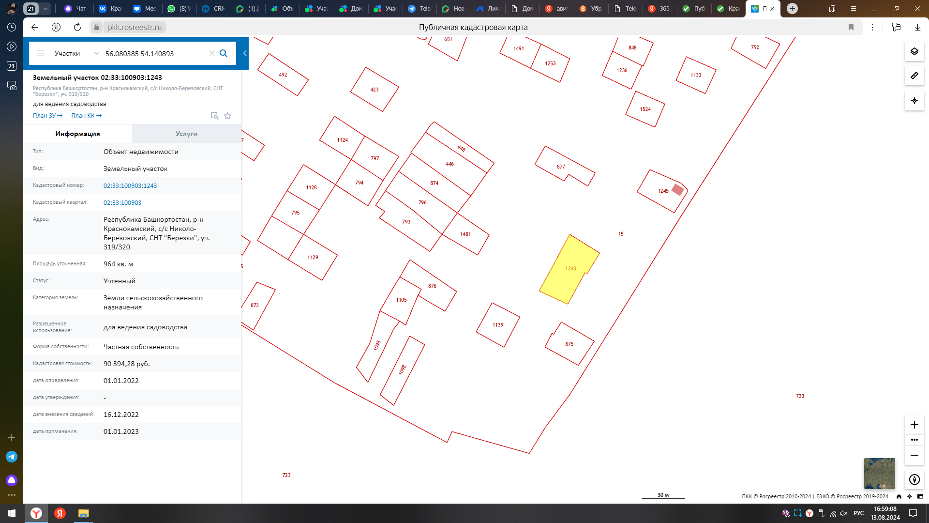The width and height of the screenshot is (929, 523).
Task: Zoom out with the minus button
Action: tap(914, 455)
